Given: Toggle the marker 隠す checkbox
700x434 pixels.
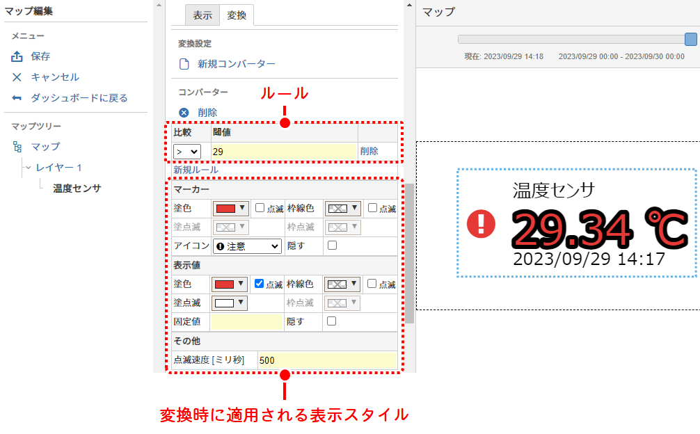Looking at the screenshot, I should [x=332, y=246].
